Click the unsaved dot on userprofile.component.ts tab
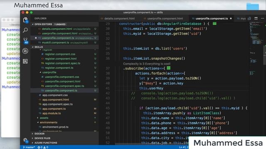The width and height of the screenshot is (266, 149). click(x=231, y=19)
